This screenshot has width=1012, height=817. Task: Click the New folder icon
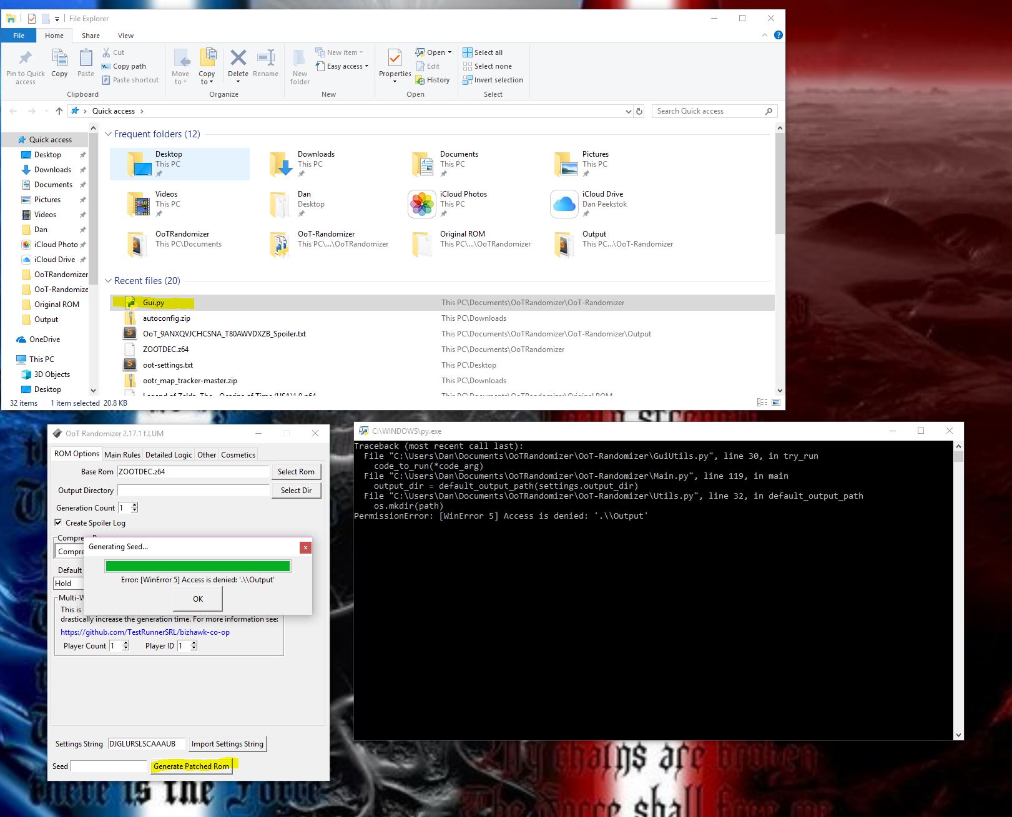300,65
